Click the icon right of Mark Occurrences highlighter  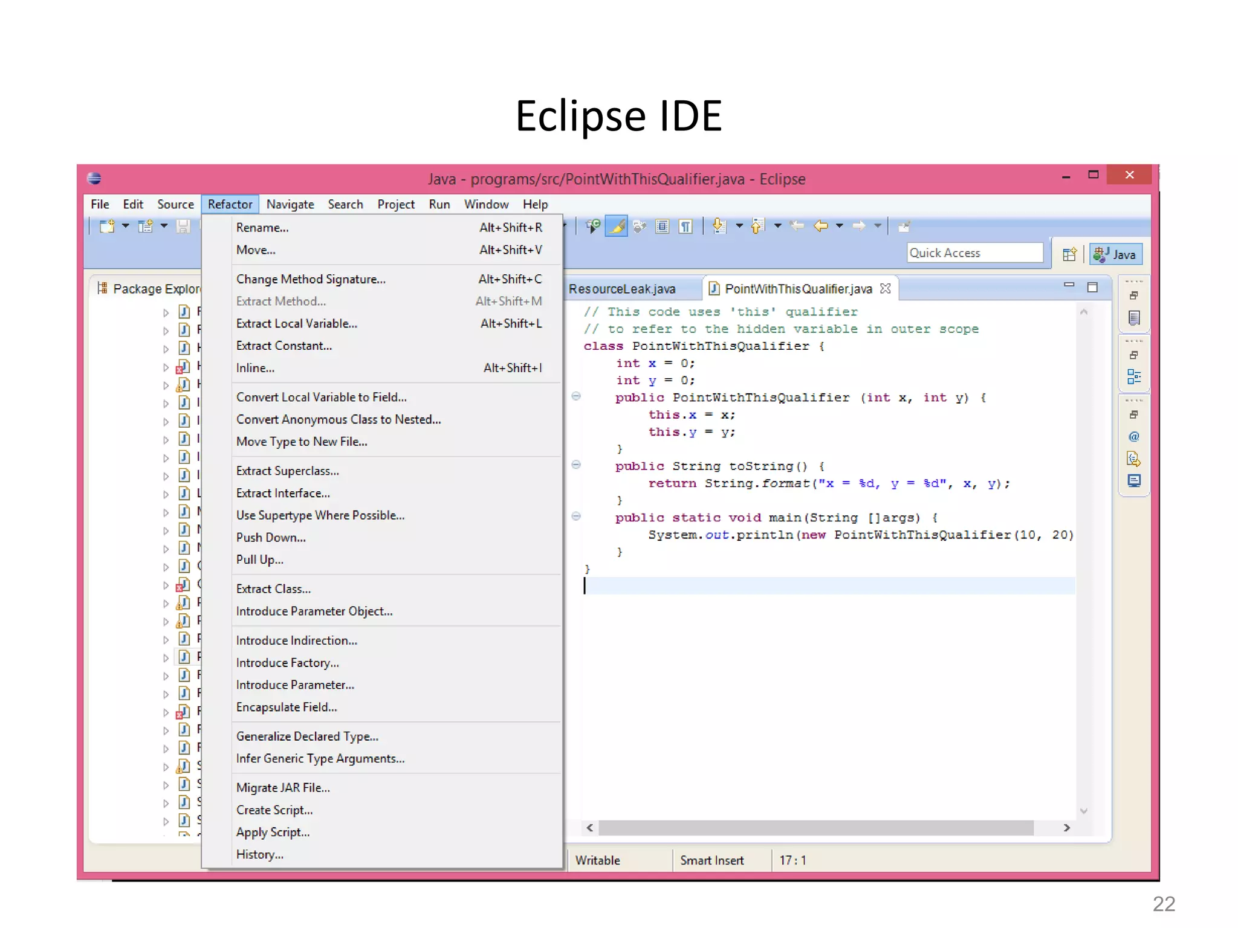[639, 227]
